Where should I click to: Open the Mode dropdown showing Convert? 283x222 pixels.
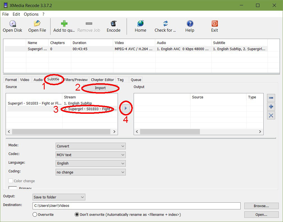point(91,146)
